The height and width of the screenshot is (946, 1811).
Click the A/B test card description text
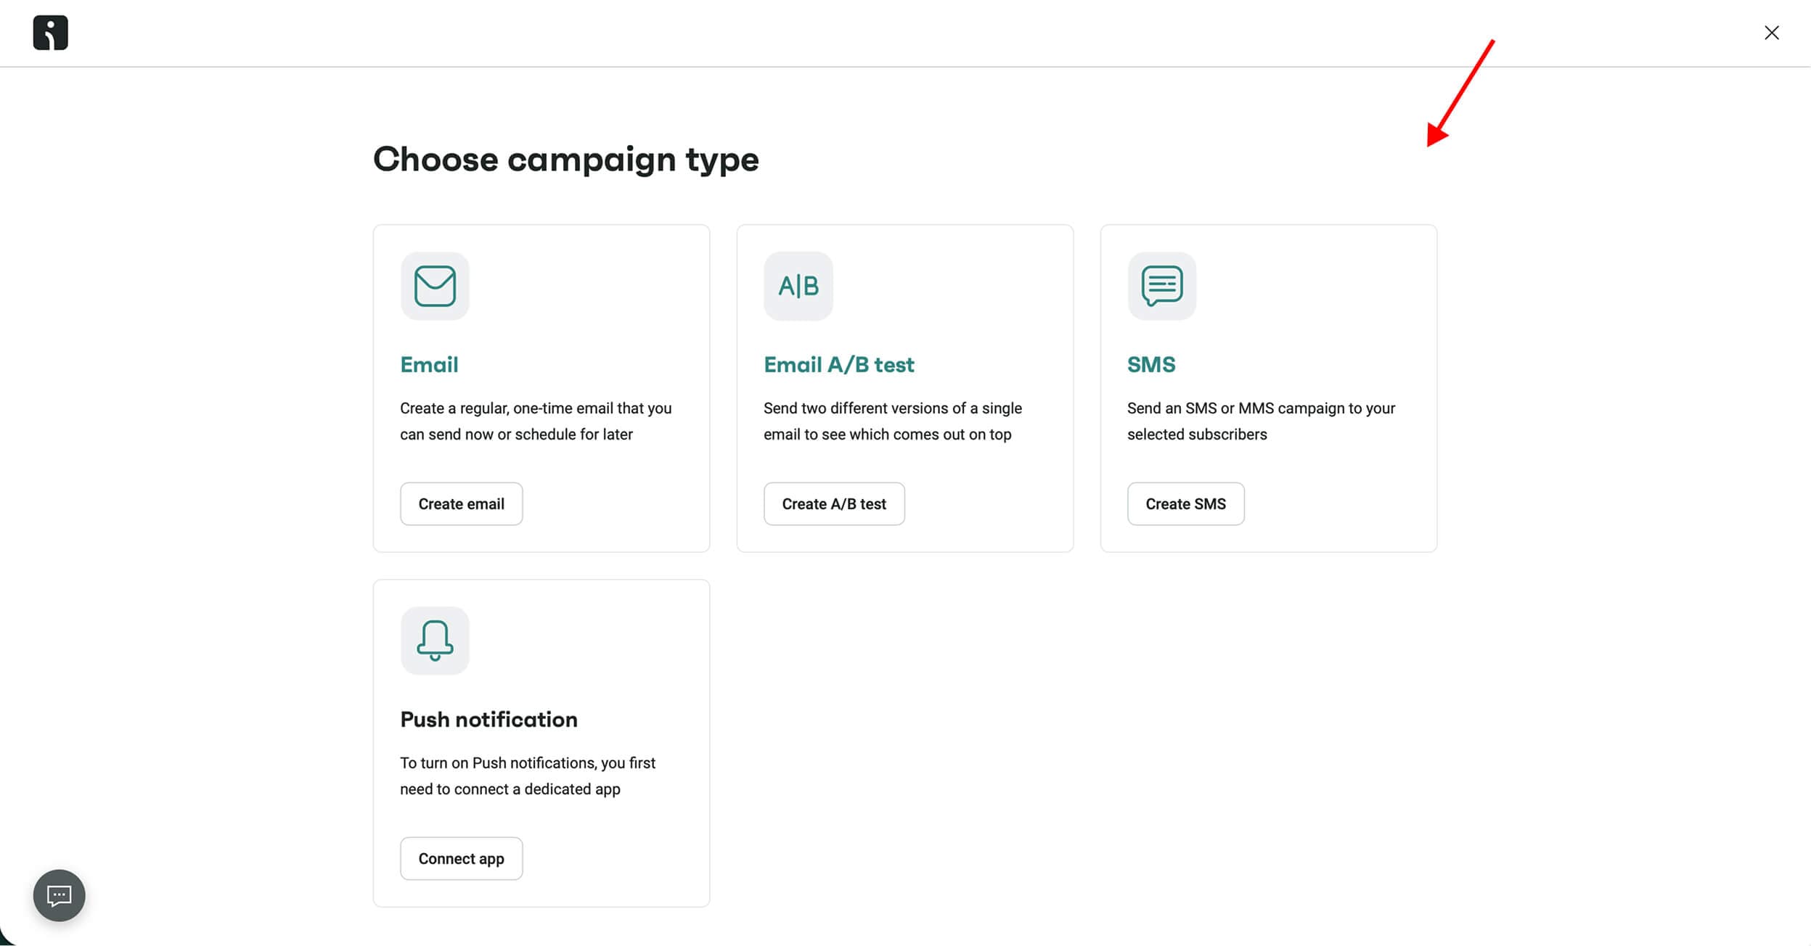892,421
